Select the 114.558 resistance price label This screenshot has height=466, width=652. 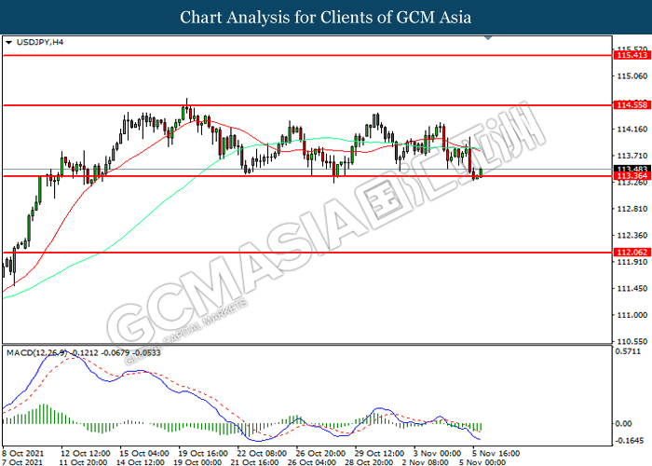pyautogui.click(x=632, y=105)
